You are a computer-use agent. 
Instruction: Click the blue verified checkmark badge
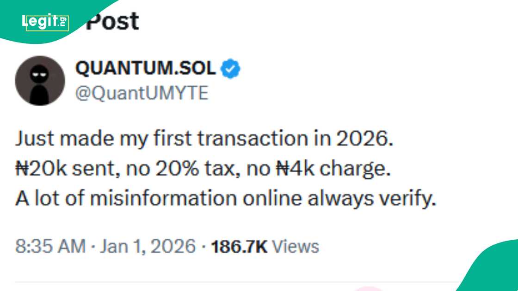point(230,68)
